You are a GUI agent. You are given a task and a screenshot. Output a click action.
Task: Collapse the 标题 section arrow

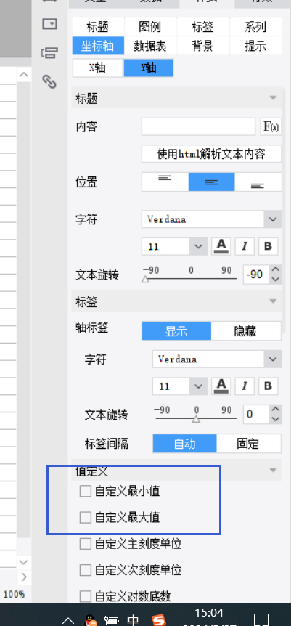coord(274,98)
